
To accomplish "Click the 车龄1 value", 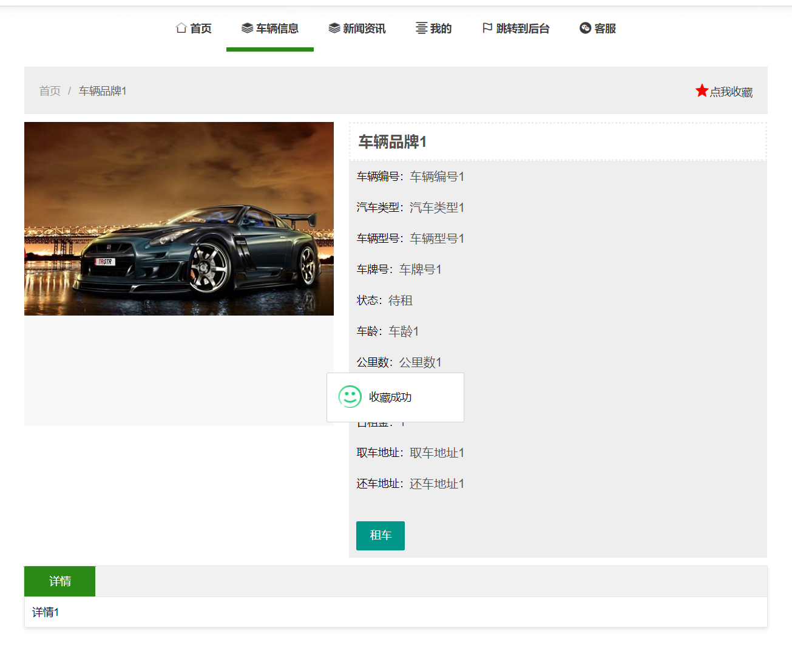I will 404,331.
